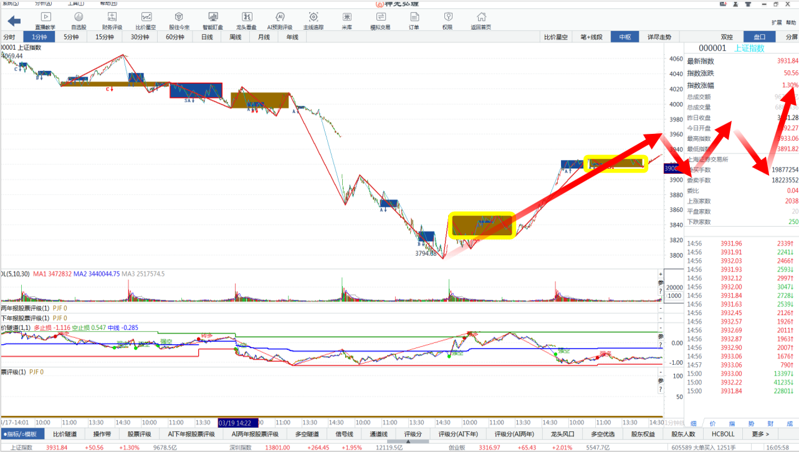Click the back arrow icon
This screenshot has height=452, width=799.
tap(14, 21)
